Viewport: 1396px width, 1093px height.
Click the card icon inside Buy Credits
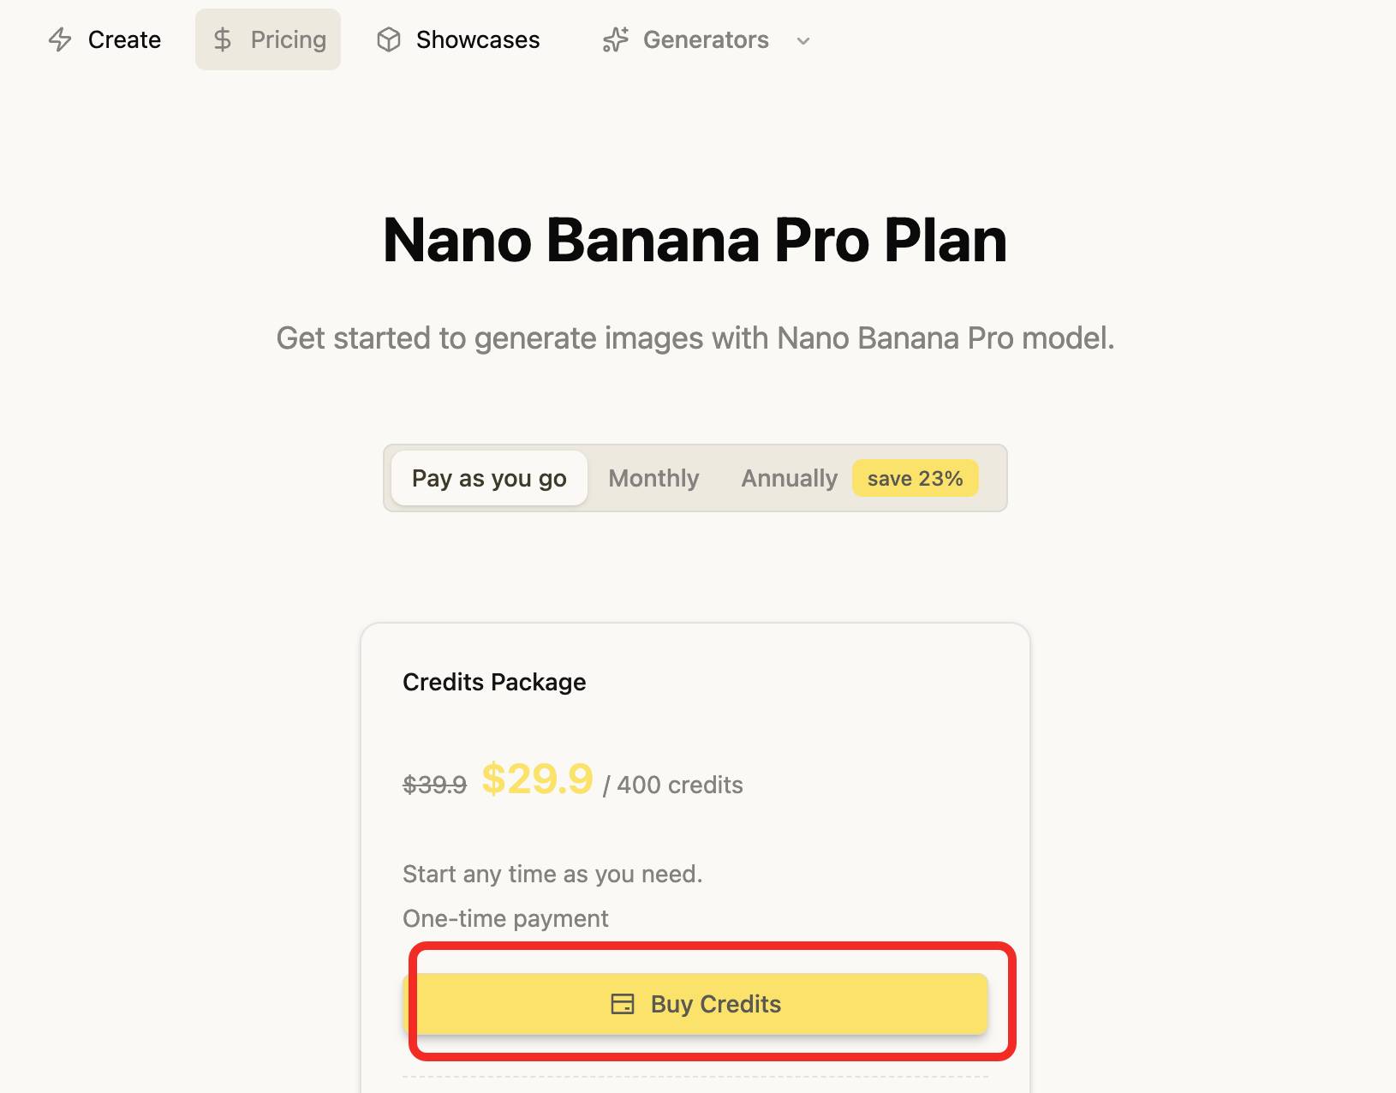pos(623,1004)
